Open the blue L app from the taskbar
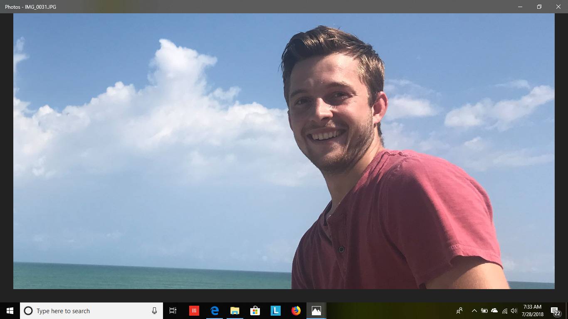This screenshot has height=319, width=568. tap(275, 310)
